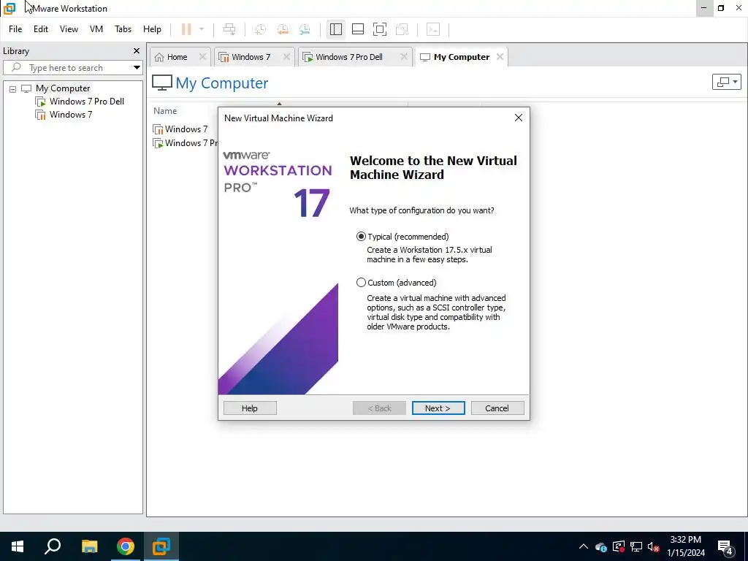
Task: Select My Computer in library tree
Action: [x=63, y=88]
